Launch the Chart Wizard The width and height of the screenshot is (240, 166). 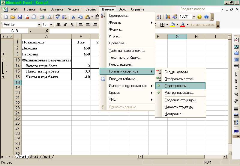pos(168,17)
